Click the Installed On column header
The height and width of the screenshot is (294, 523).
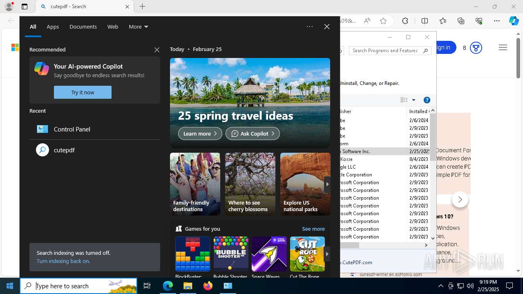pos(418,111)
